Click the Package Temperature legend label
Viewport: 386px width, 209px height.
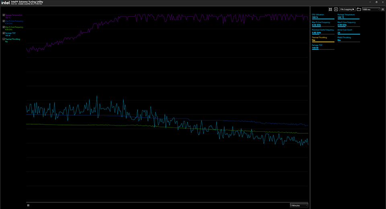pyautogui.click(x=14, y=15)
